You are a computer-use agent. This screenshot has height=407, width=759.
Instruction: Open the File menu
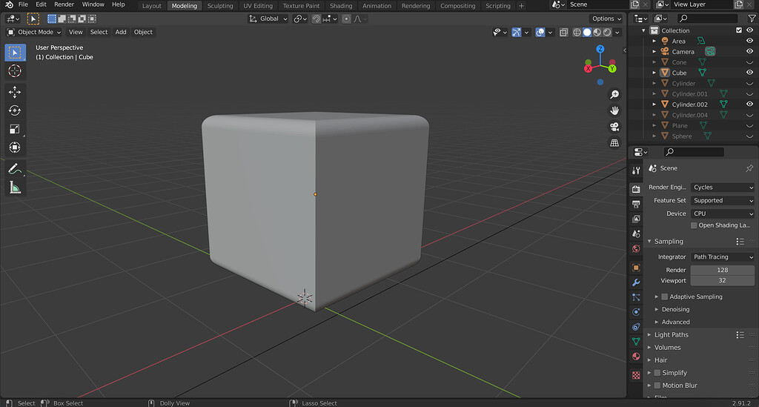(23, 4)
